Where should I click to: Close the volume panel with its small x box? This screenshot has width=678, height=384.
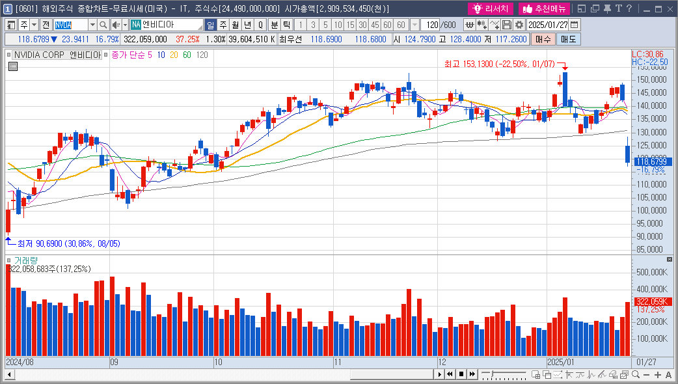tap(670, 260)
